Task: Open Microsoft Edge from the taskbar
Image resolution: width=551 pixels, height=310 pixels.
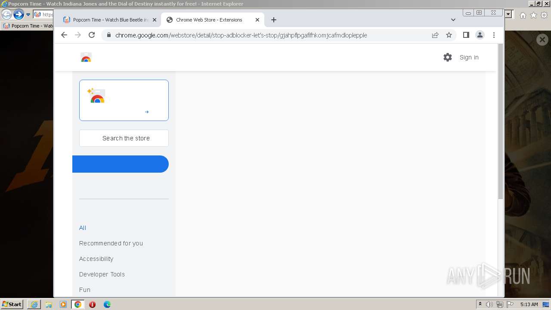Action: point(107,304)
